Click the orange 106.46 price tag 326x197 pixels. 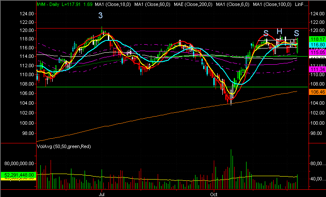(317, 92)
